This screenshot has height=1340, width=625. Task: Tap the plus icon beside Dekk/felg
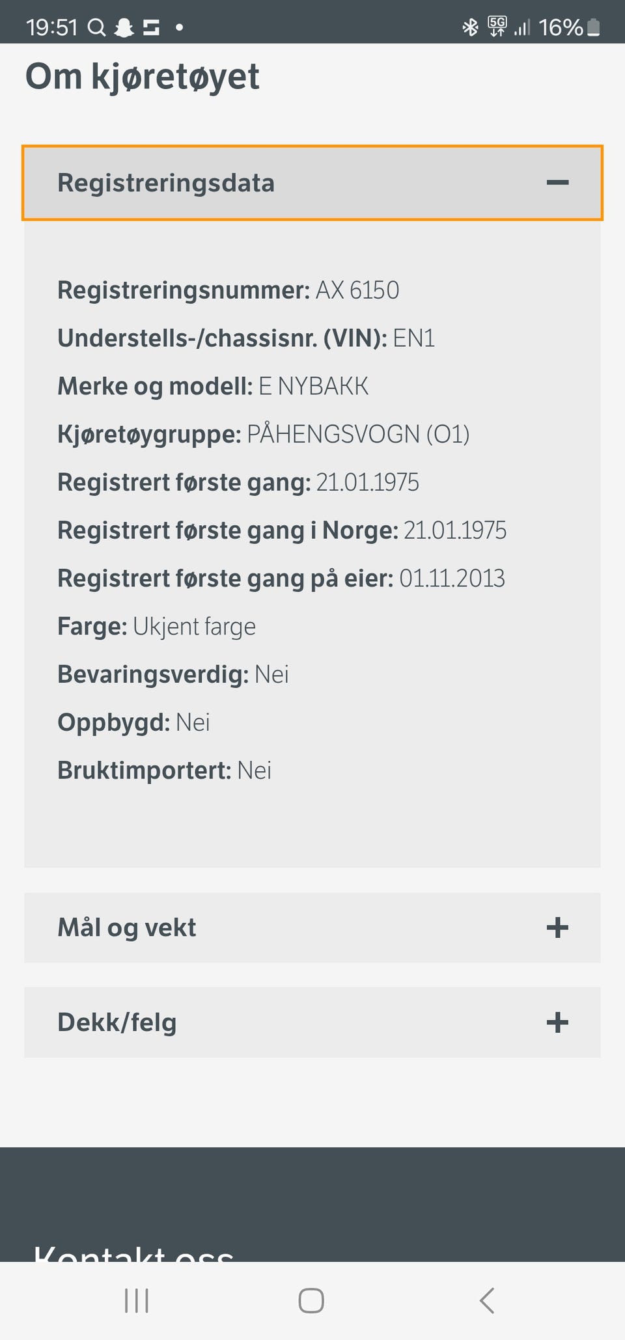coord(557,1022)
